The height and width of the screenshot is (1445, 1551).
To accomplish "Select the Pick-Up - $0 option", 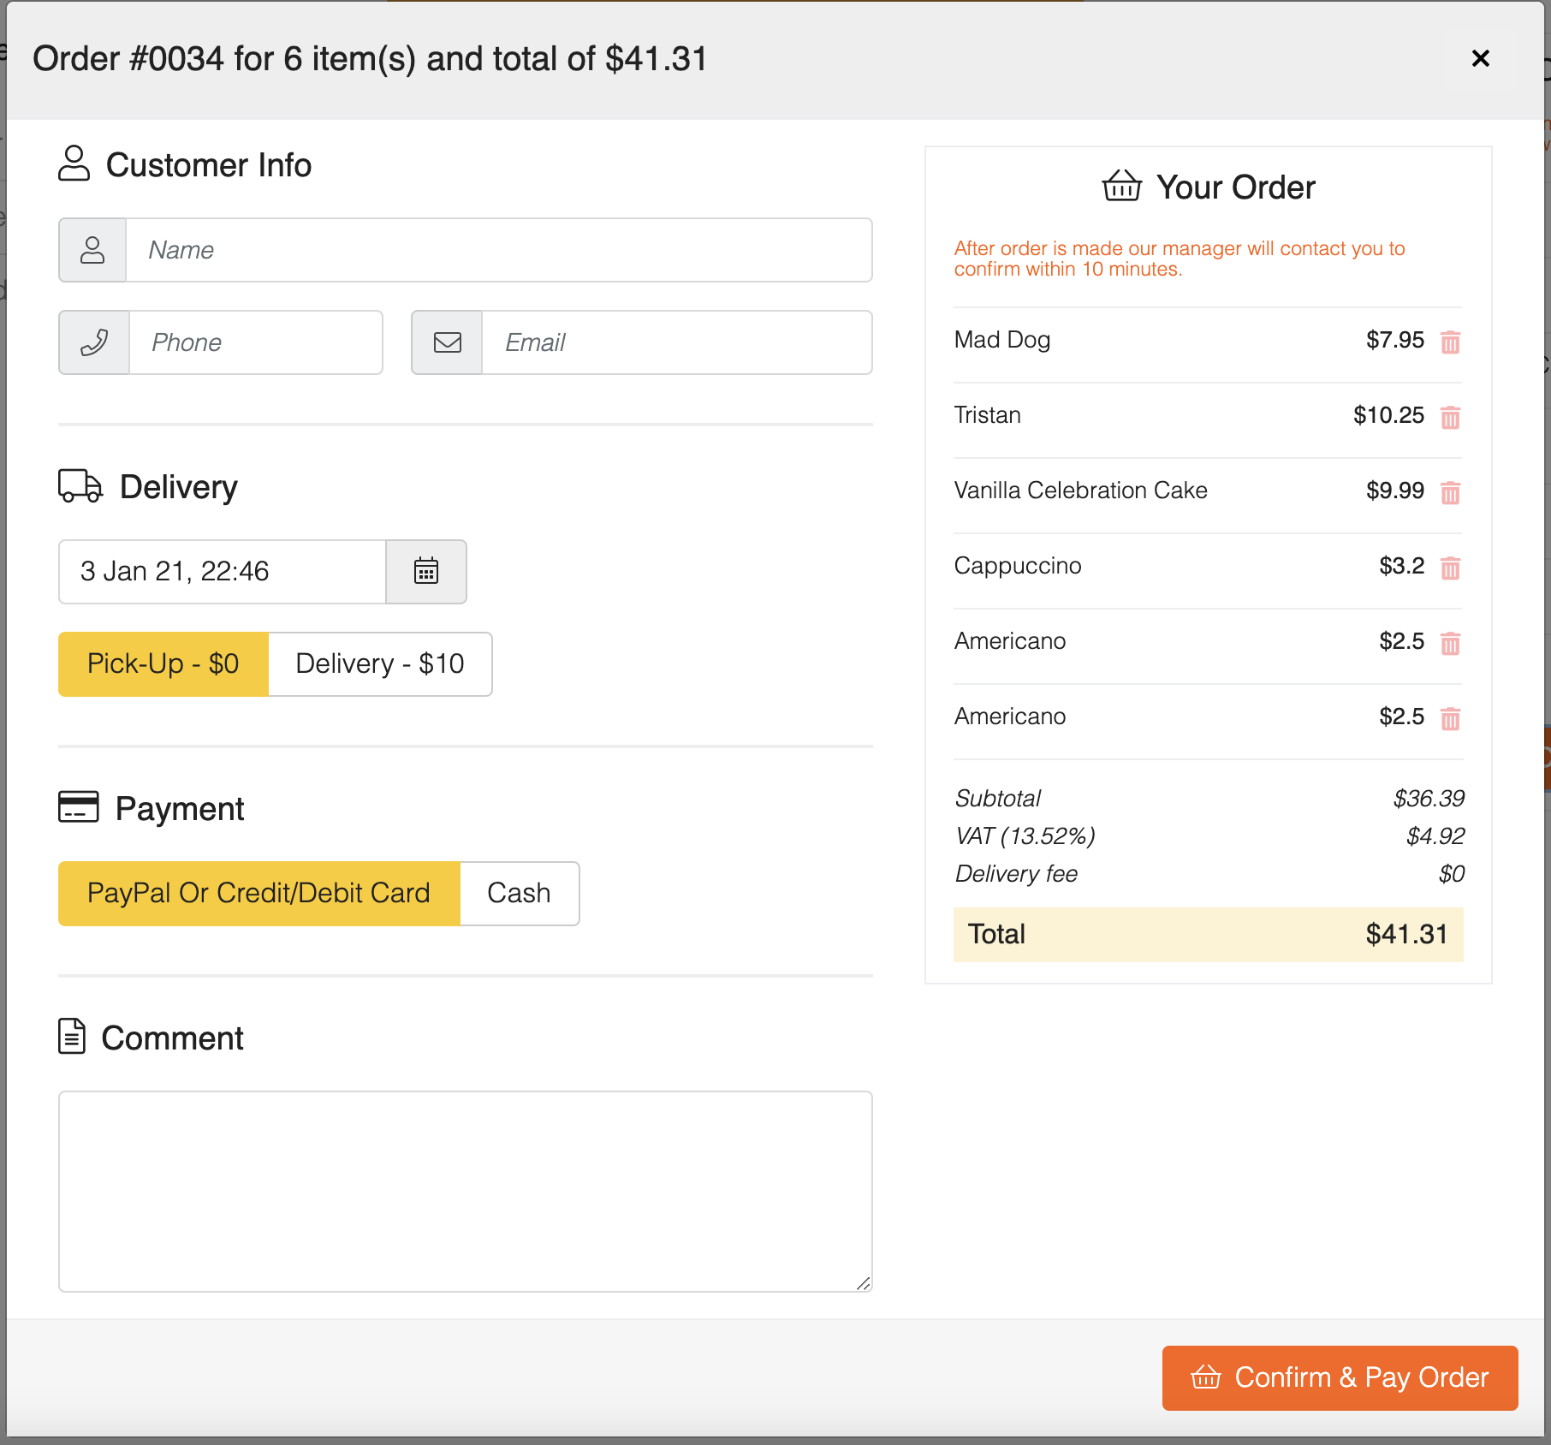I will [x=163, y=663].
